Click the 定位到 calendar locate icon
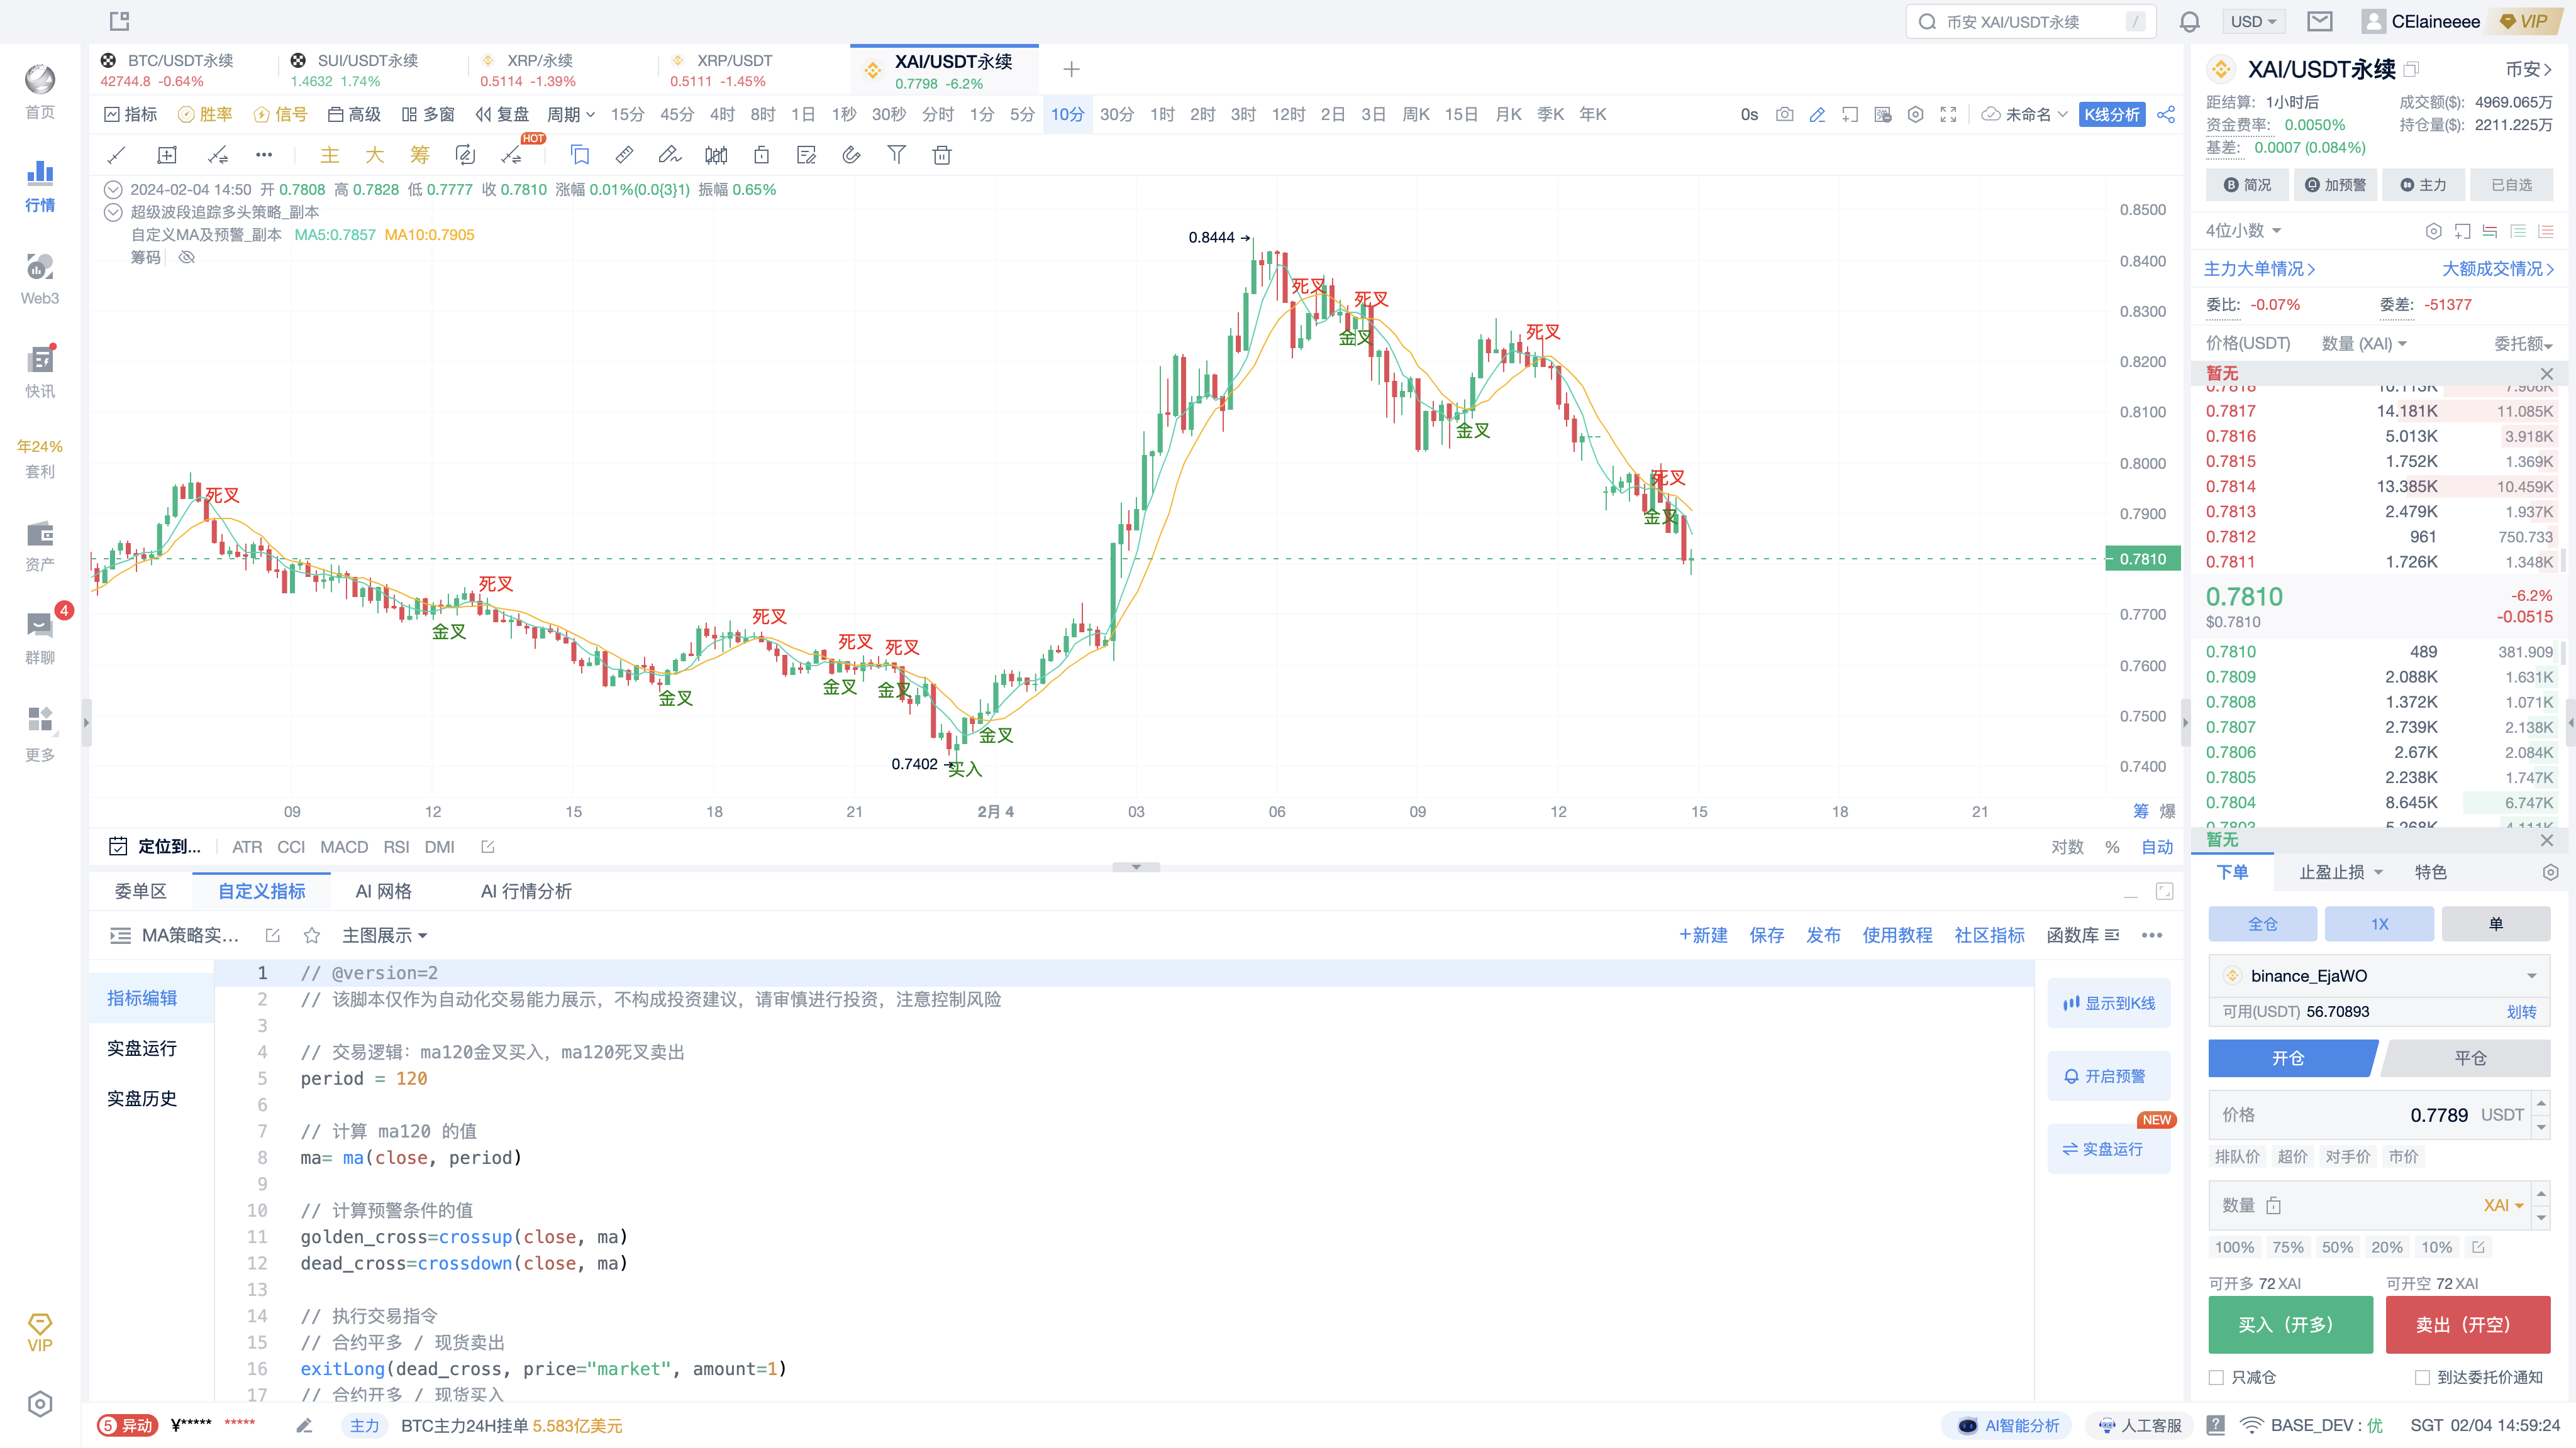 pyautogui.click(x=118, y=847)
